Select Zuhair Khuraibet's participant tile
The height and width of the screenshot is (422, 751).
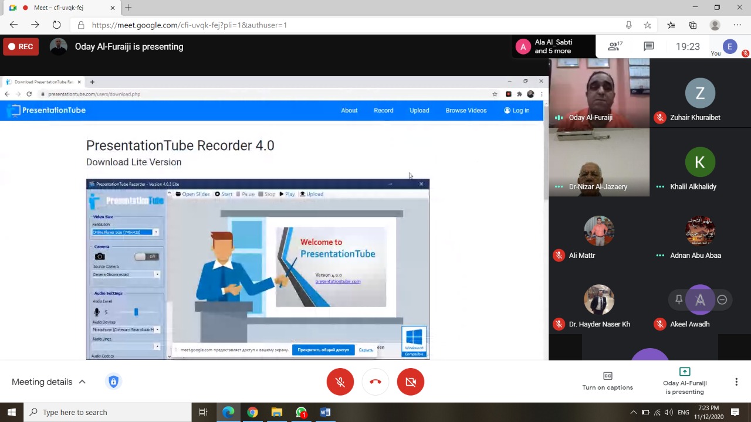coord(700,93)
